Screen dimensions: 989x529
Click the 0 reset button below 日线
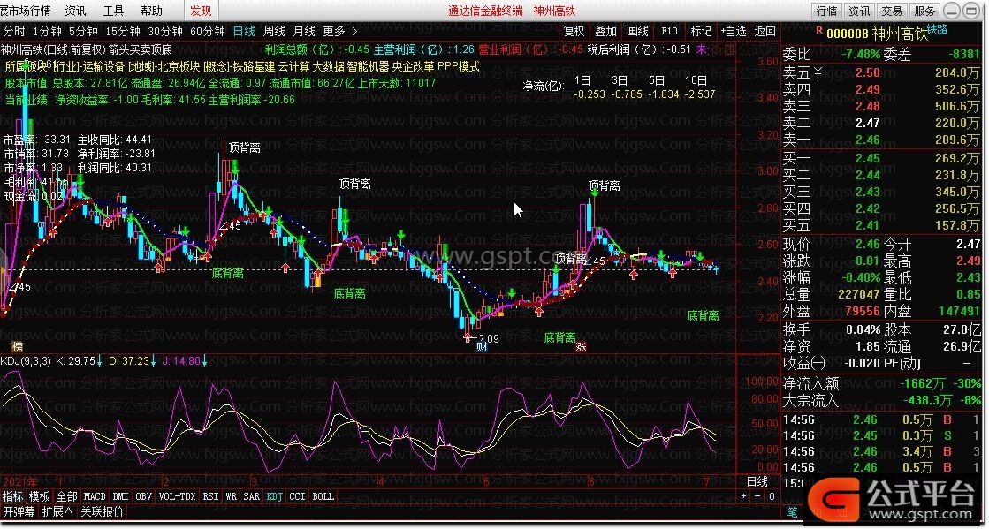772,497
